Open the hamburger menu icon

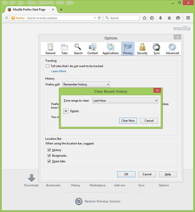(x=188, y=18)
